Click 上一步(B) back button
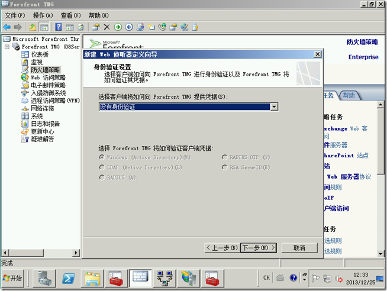The height and width of the screenshot is (291, 387). pyautogui.click(x=222, y=248)
